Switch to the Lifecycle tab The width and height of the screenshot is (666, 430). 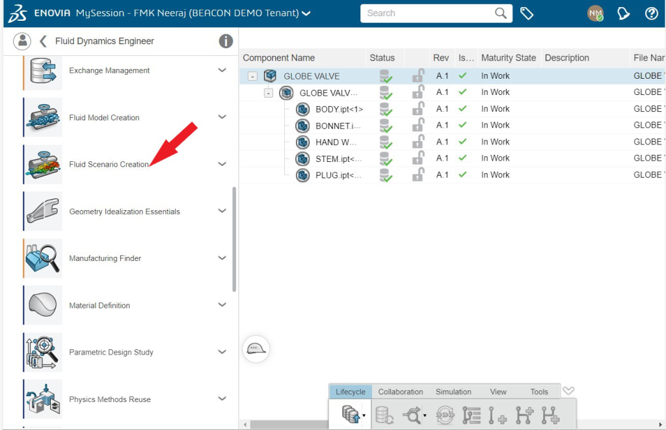click(x=351, y=392)
